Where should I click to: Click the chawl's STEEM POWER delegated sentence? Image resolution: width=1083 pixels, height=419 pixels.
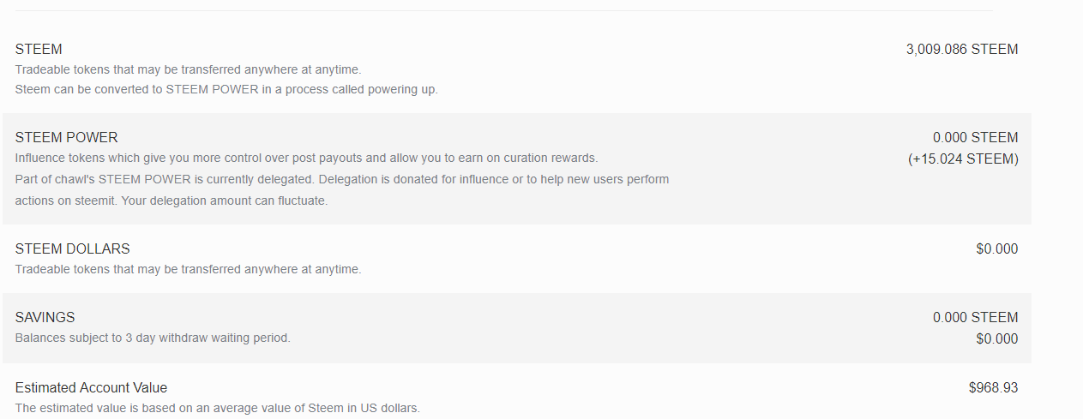pyautogui.click(x=341, y=180)
